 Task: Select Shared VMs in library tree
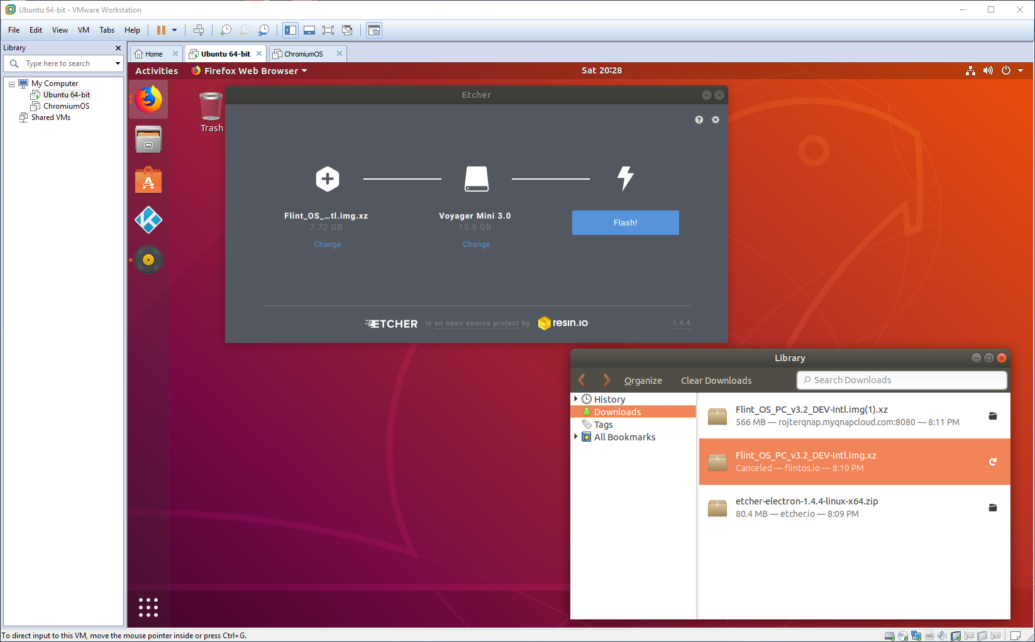click(x=50, y=117)
